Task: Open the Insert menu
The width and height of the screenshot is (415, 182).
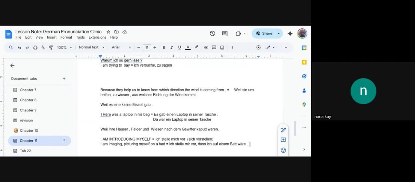Action: pos(52,37)
